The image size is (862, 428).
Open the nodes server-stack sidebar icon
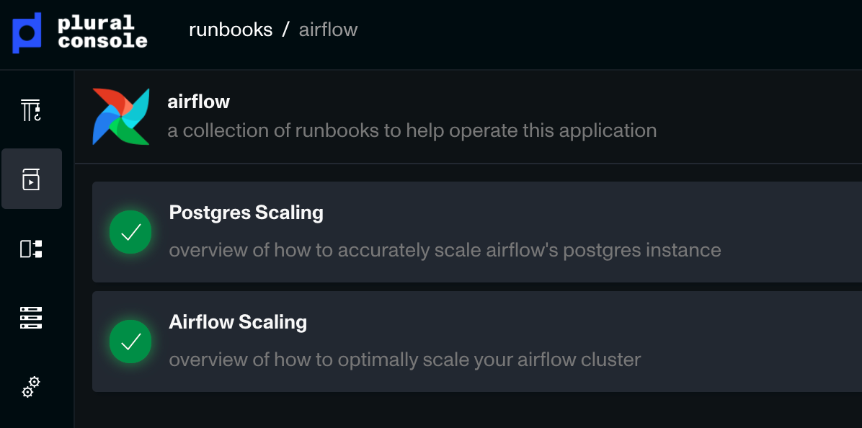(31, 318)
